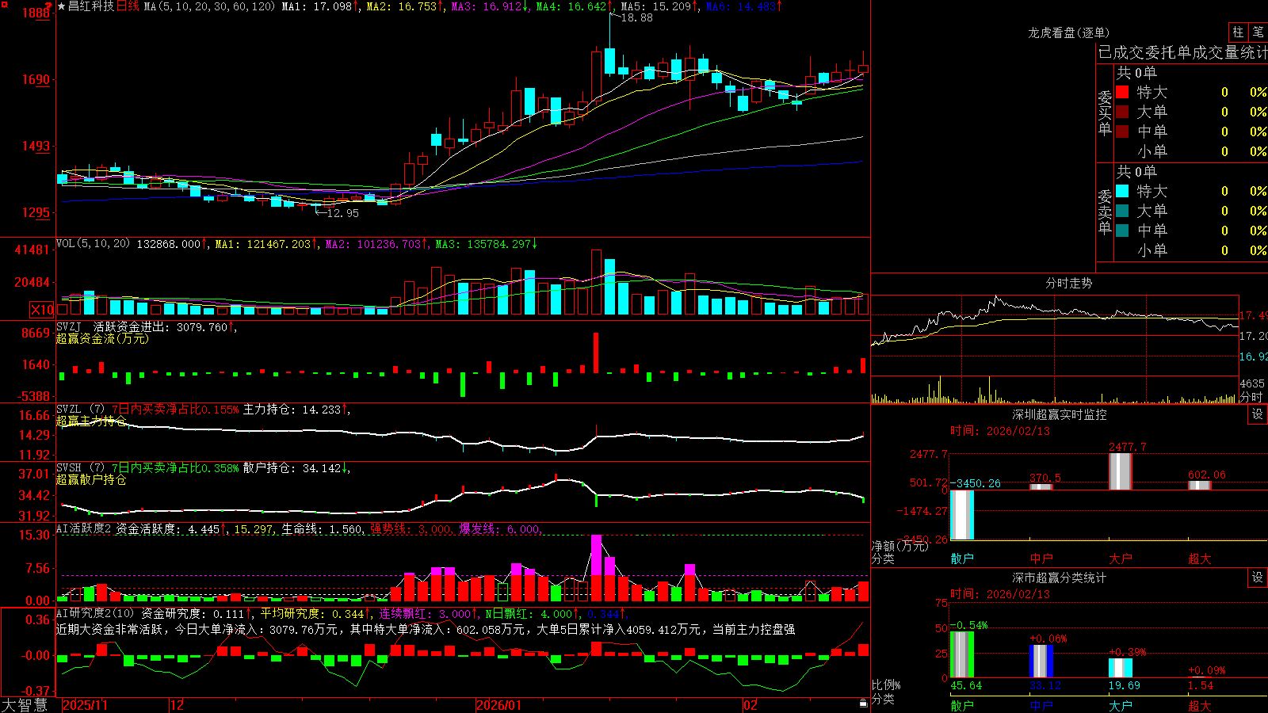Click the 已成交委托单成交量统计 header
Viewport: 1268px width, 713px height.
(1182, 52)
